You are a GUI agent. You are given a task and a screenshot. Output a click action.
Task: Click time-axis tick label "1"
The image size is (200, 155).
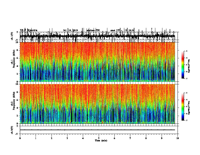pyautogui.click(x=36, y=138)
